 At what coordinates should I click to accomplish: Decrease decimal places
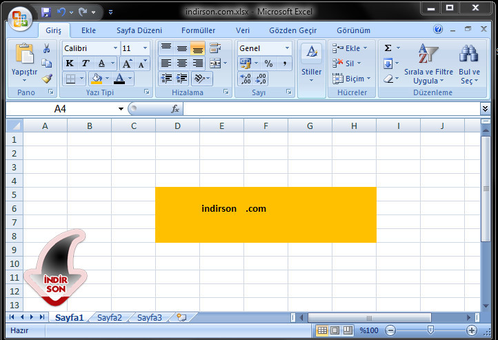(261, 79)
